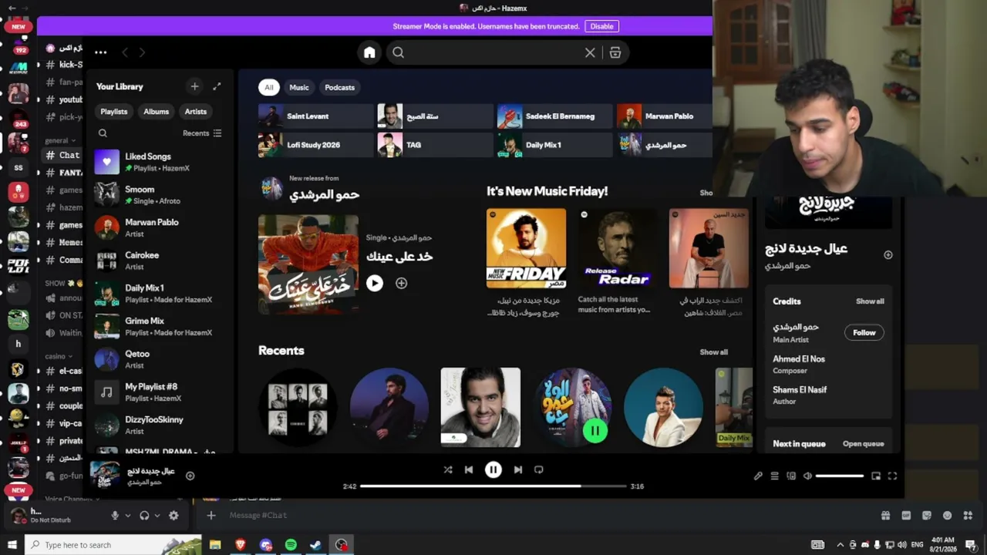The height and width of the screenshot is (555, 987).
Task: Open Discord Apps launcher icon
Action: coord(968,516)
